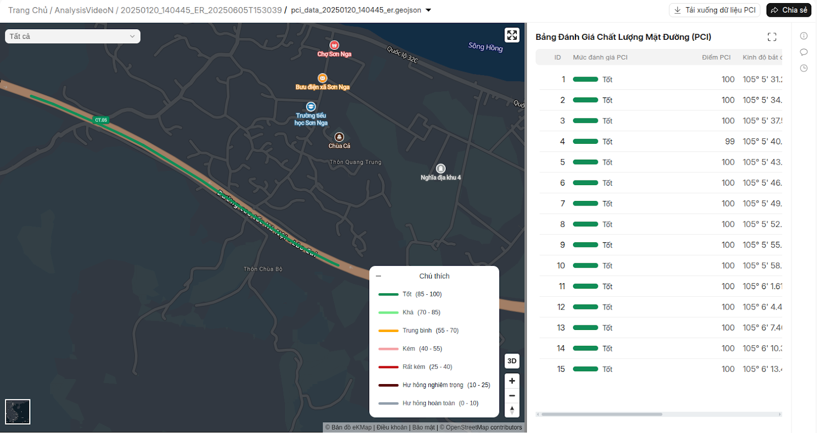Click the table horizontal scrollbar

pos(602,414)
